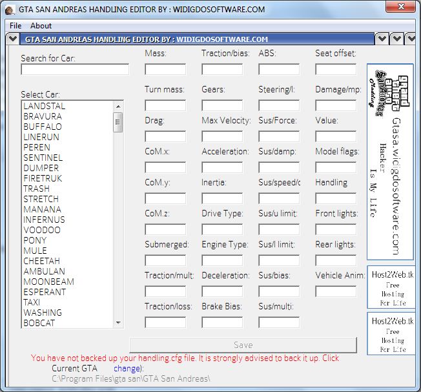Click the Brake Bias input field

click(x=222, y=322)
